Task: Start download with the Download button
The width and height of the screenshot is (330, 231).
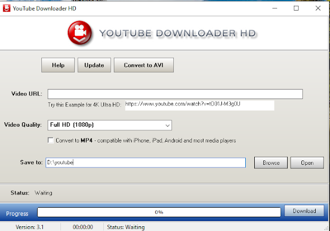Action: [x=304, y=211]
